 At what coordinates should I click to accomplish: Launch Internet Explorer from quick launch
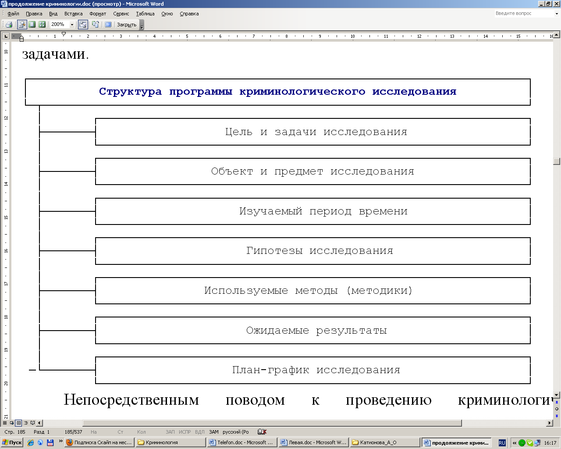(x=31, y=442)
